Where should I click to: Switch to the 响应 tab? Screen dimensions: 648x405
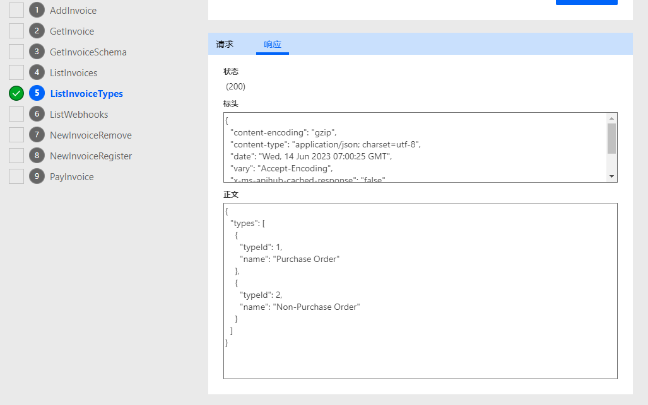pos(273,44)
